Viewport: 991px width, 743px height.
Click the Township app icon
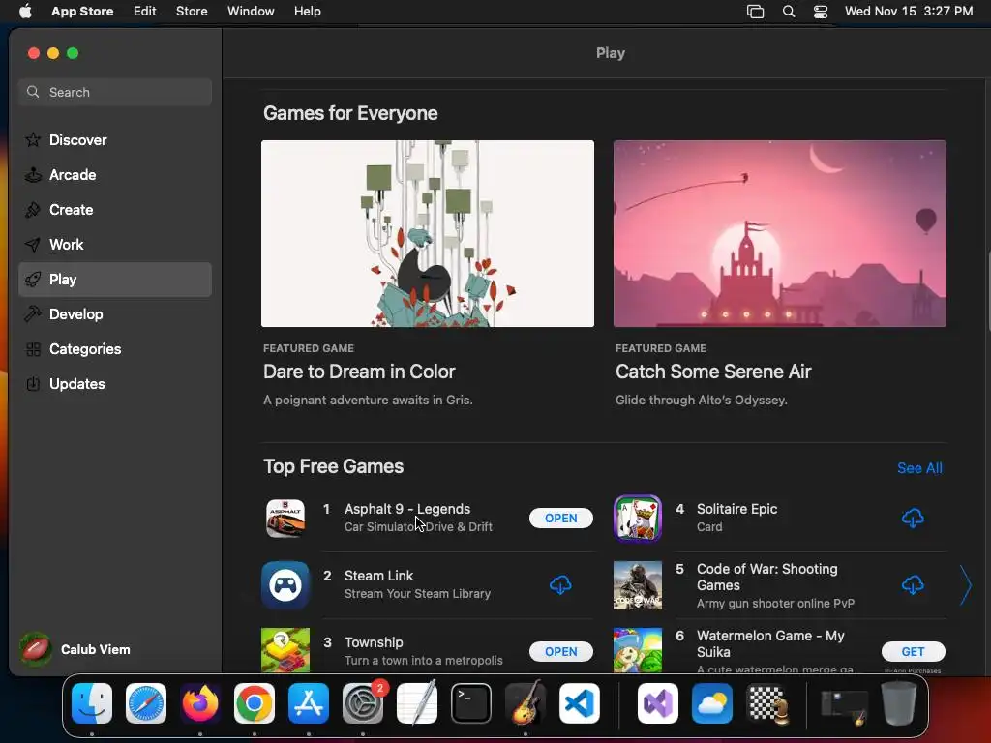(x=285, y=650)
